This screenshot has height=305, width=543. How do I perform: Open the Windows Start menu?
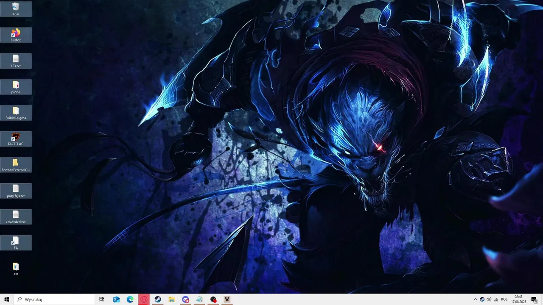pos(7,299)
